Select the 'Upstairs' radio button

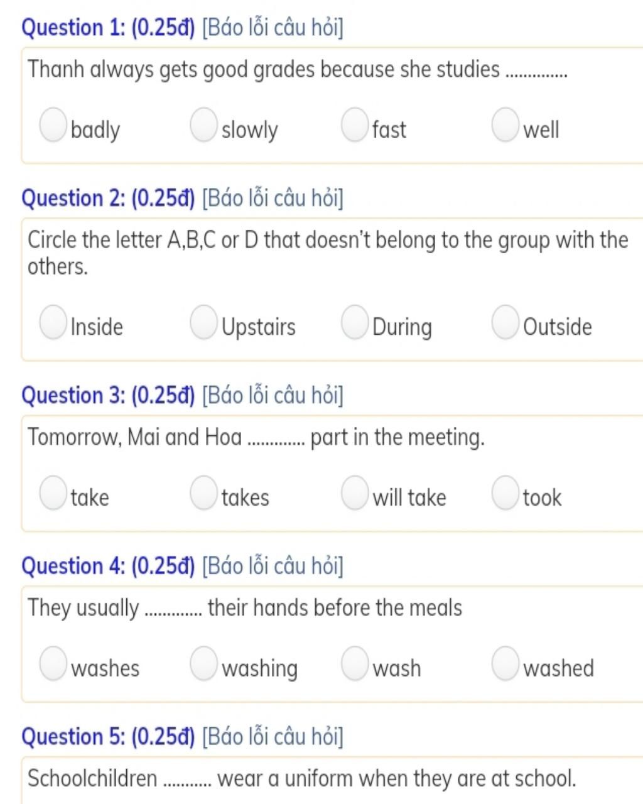click(x=203, y=322)
